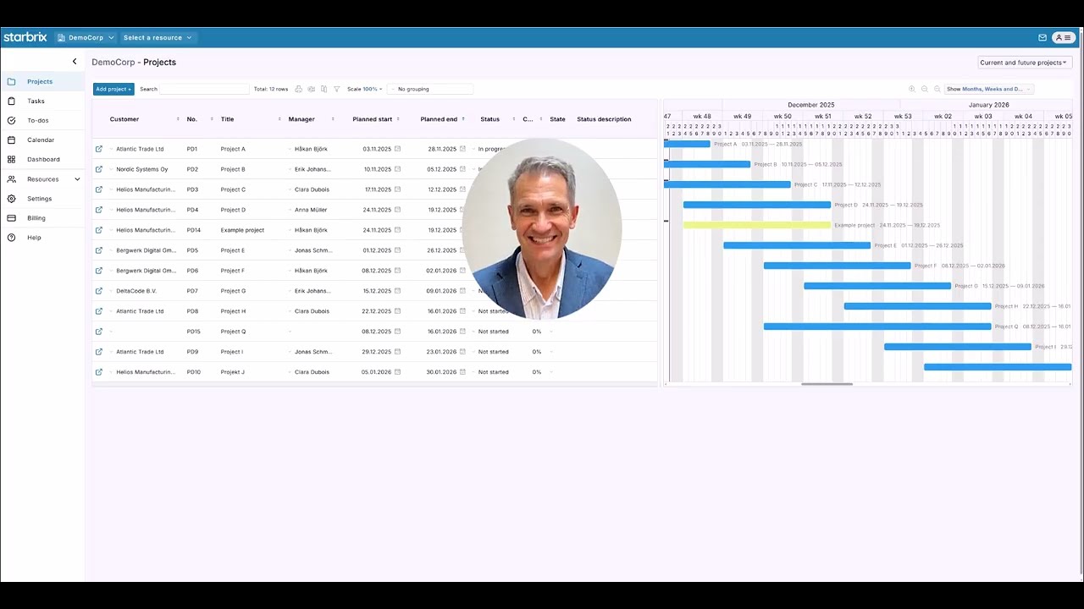Image resolution: width=1084 pixels, height=609 pixels.
Task: Select the yellow Example project Gantt bar
Action: tap(757, 225)
